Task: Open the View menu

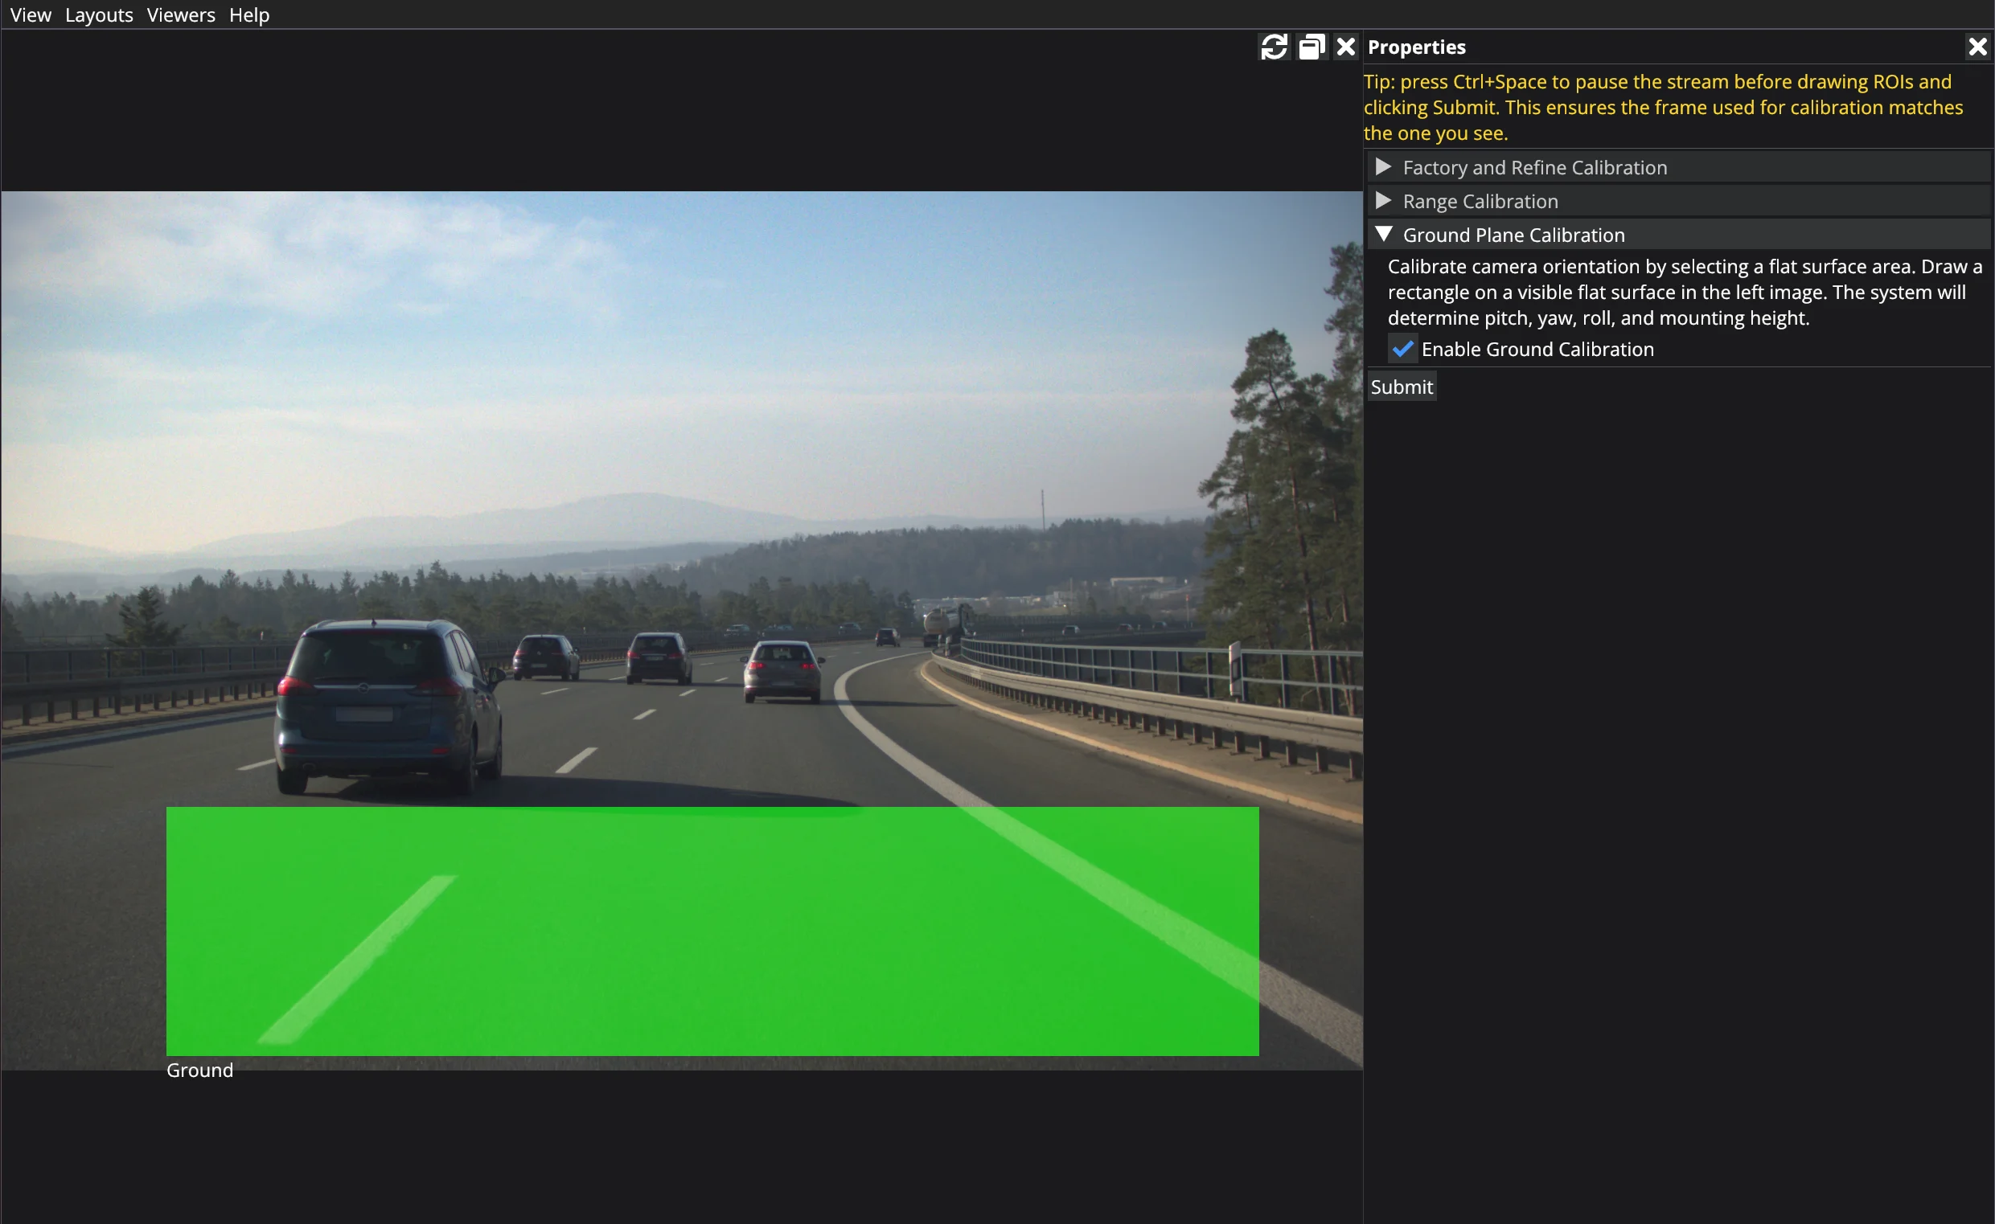Action: pyautogui.click(x=31, y=14)
